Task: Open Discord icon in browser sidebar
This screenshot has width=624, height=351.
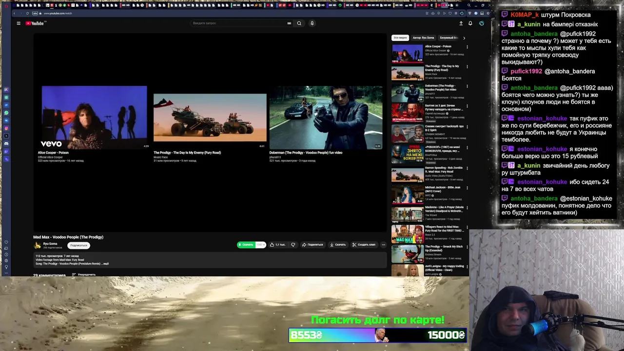Action: (6, 143)
